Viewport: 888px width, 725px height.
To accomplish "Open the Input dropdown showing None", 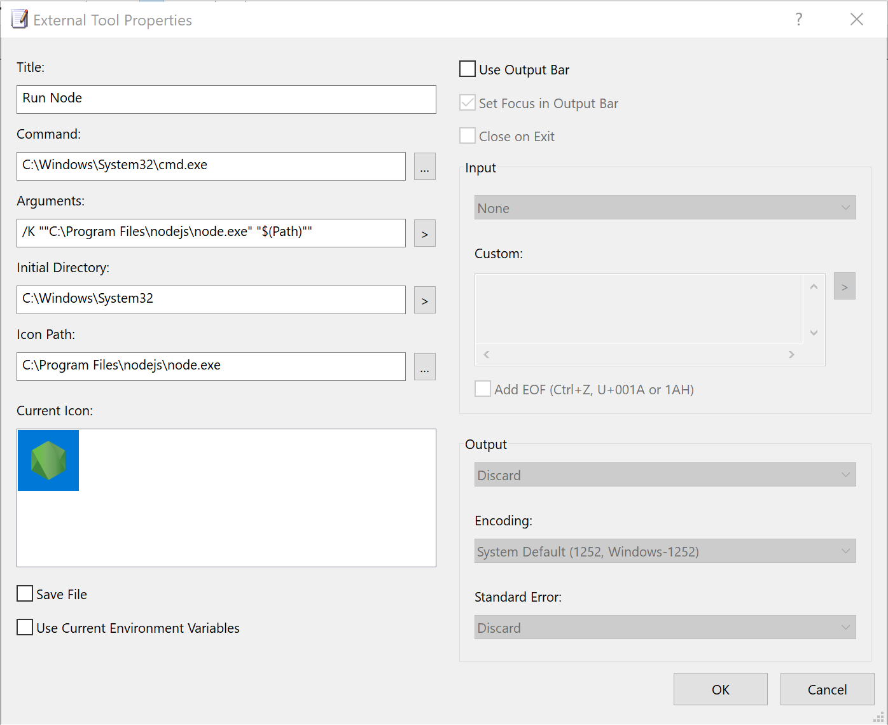I will [x=665, y=207].
